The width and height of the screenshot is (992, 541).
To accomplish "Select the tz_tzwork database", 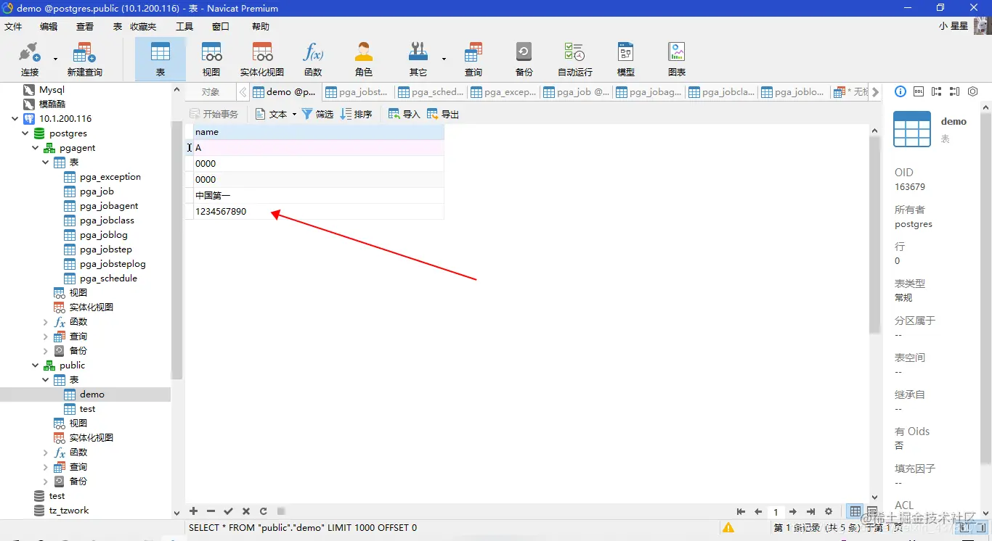I will (69, 511).
